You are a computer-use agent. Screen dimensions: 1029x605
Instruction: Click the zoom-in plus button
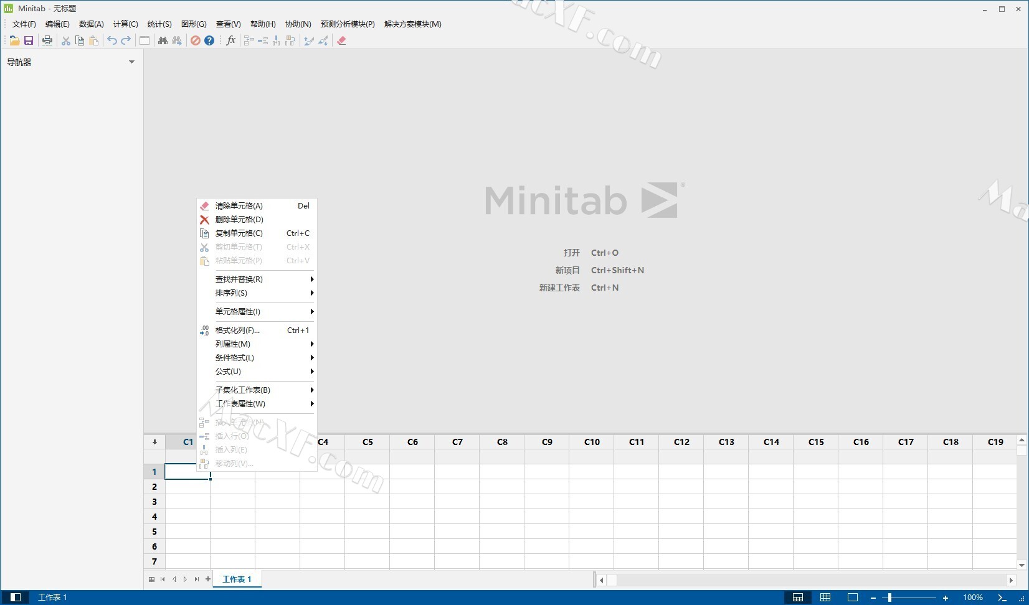point(946,598)
